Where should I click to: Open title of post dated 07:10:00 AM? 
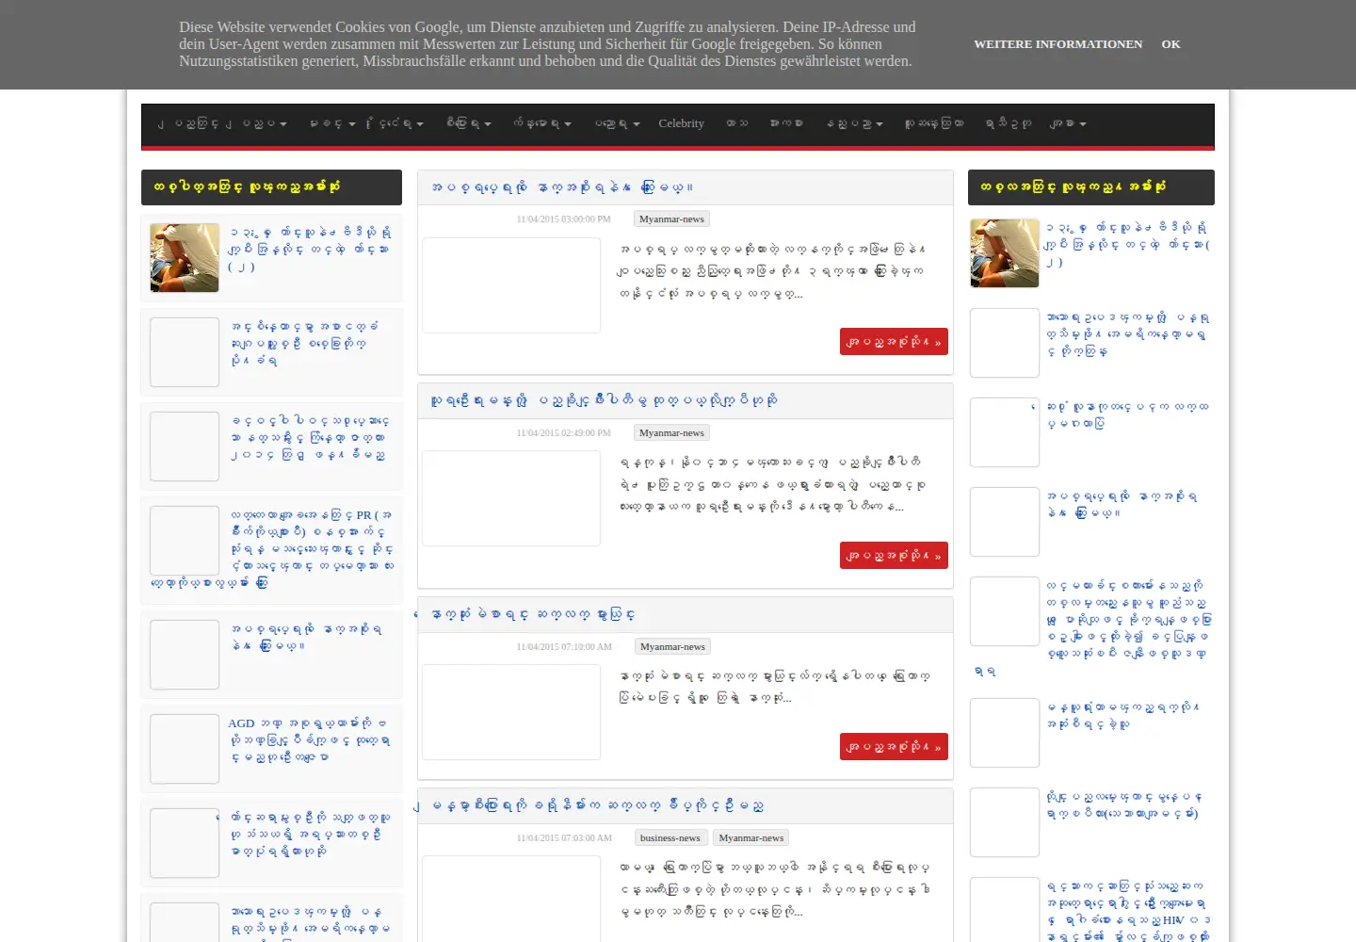(x=533, y=614)
